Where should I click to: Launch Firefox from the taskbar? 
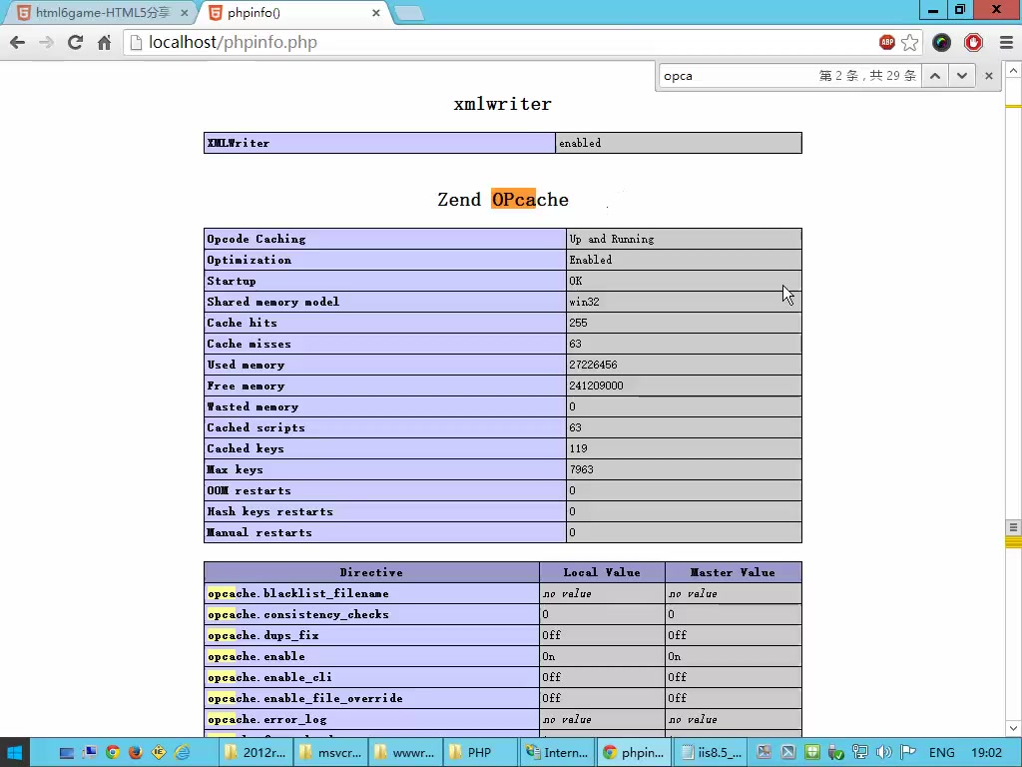[135, 753]
